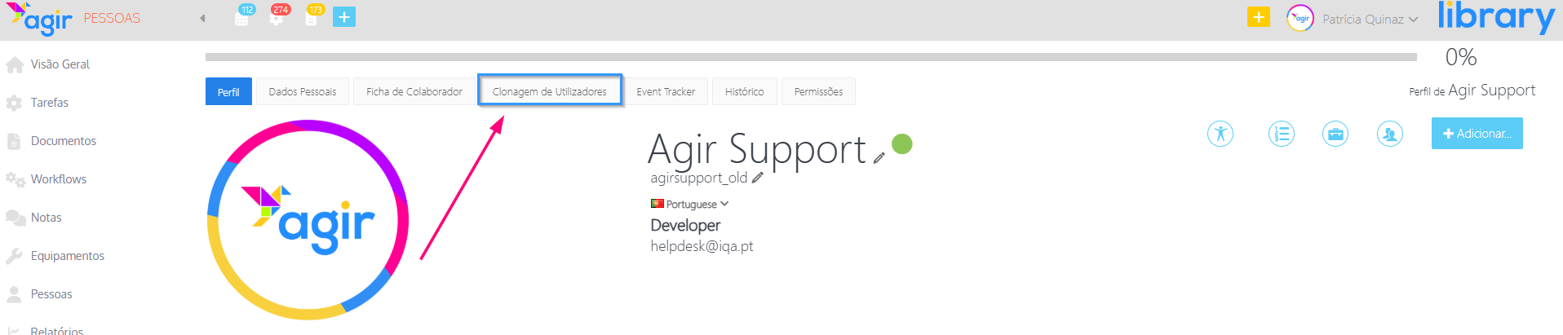This screenshot has height=335, width=1563.
Task: Switch to Ficha de Colaborador tab
Action: 414,92
